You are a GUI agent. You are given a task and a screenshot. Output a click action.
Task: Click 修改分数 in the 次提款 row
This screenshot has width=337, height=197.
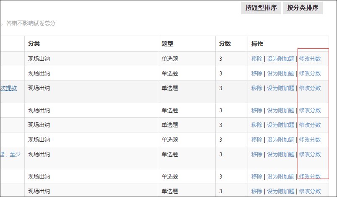pyautogui.click(x=310, y=88)
